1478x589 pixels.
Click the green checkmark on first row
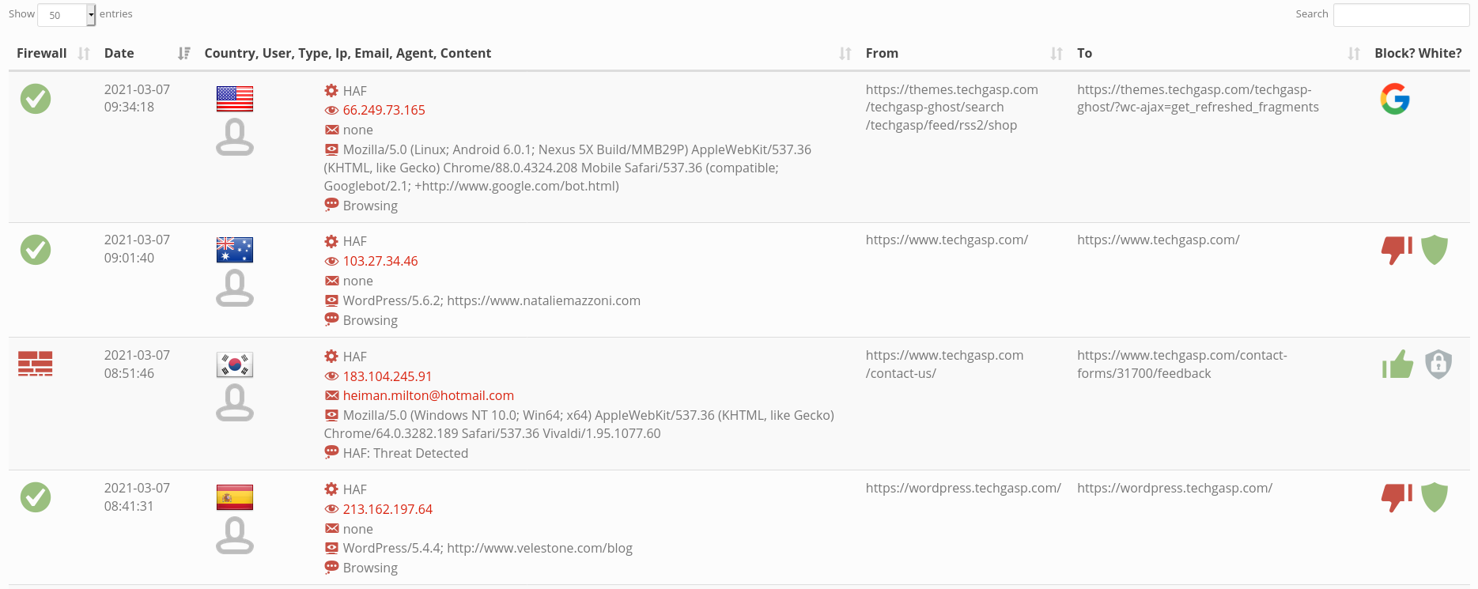click(36, 99)
